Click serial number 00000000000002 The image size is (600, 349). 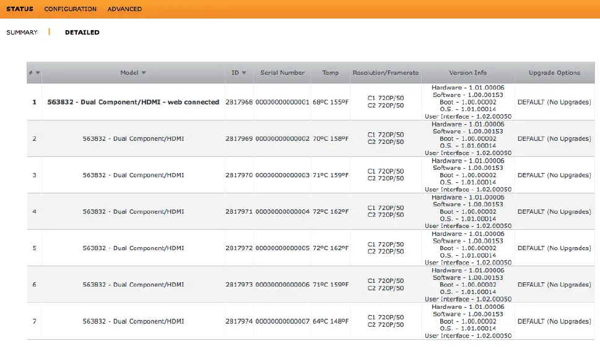(x=282, y=138)
